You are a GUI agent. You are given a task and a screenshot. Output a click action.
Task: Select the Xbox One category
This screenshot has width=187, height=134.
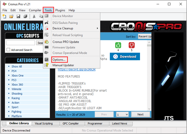pyautogui.click(x=17, y=76)
